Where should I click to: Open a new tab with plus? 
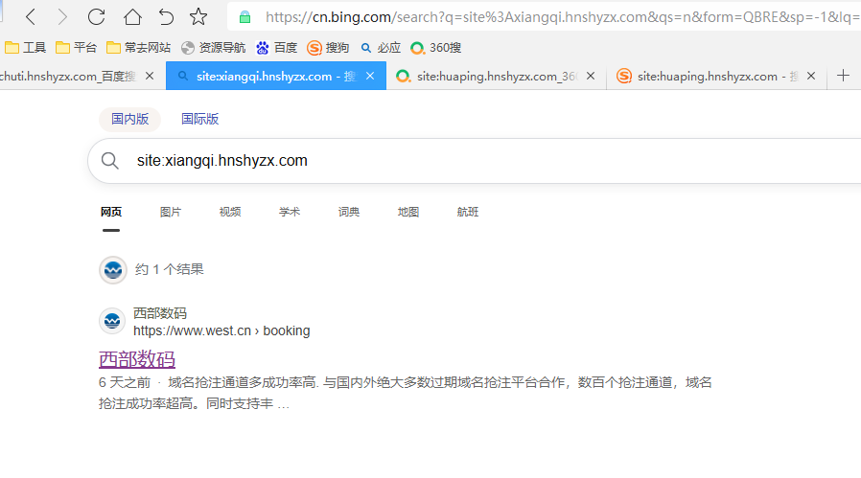844,76
